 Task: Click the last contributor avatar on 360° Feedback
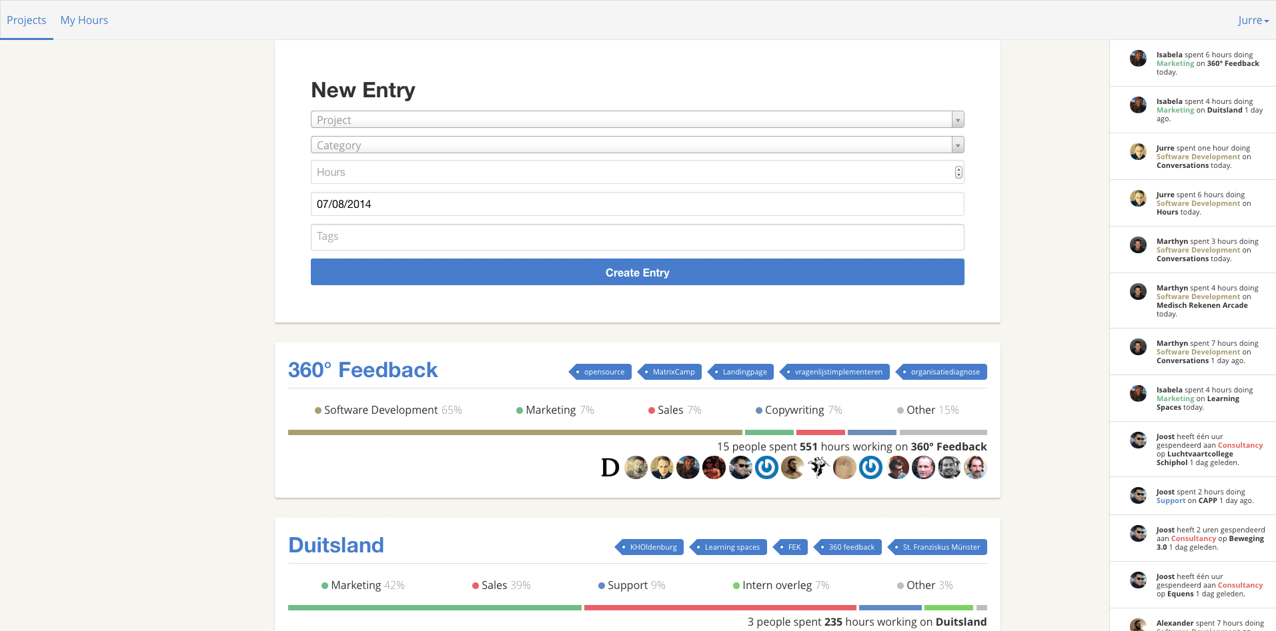tap(975, 467)
